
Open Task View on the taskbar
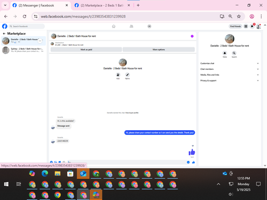coord(19,184)
